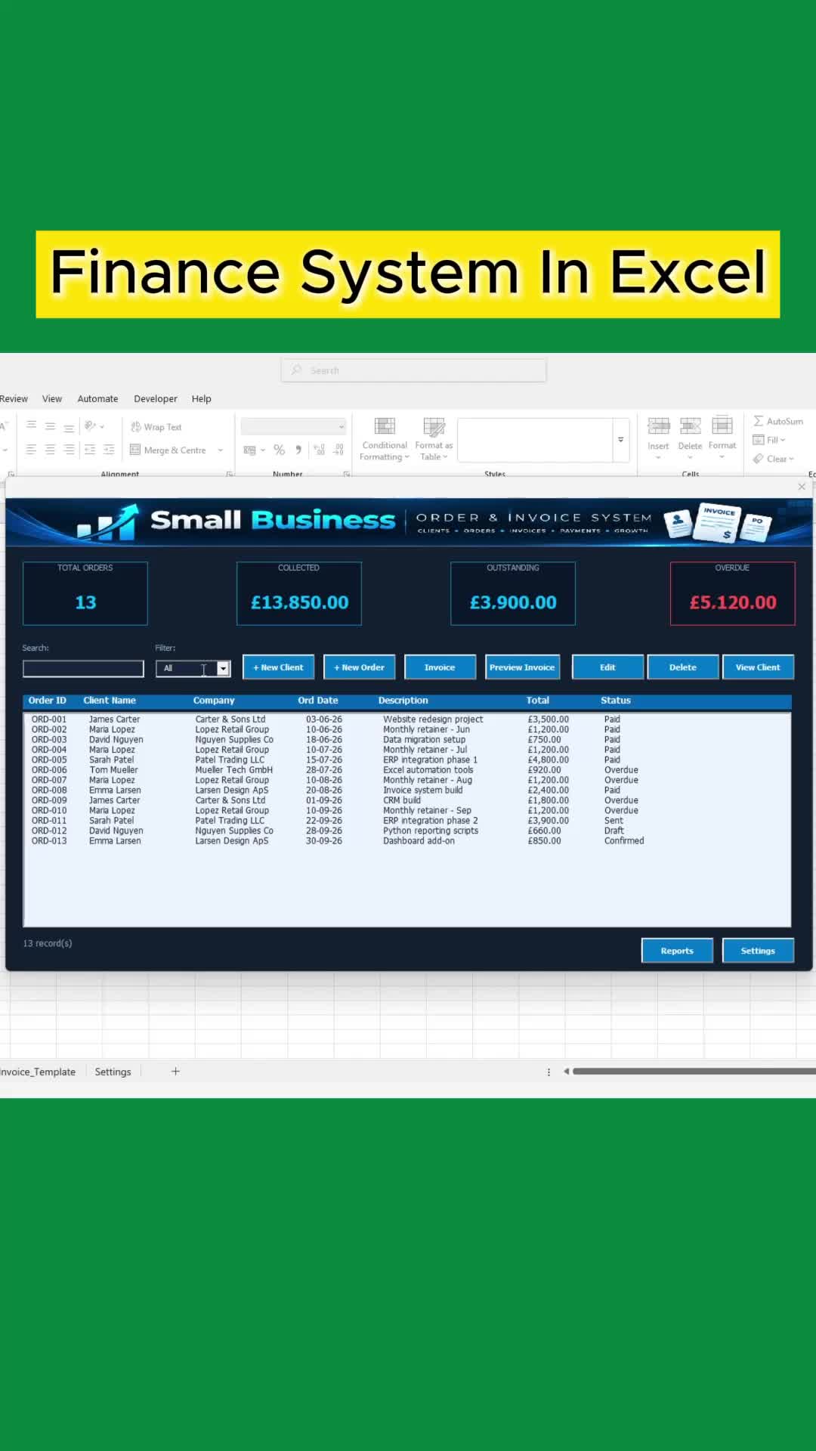The image size is (816, 1451).
Task: Click the Preview Invoice button
Action: [522, 667]
